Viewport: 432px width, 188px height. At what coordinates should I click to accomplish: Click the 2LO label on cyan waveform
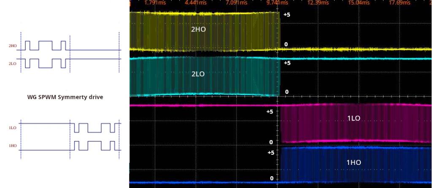click(x=198, y=74)
